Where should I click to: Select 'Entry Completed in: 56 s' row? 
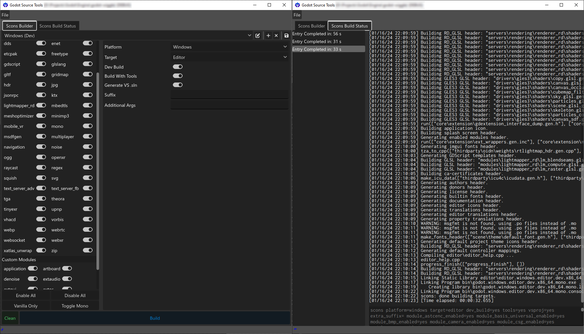coord(329,34)
